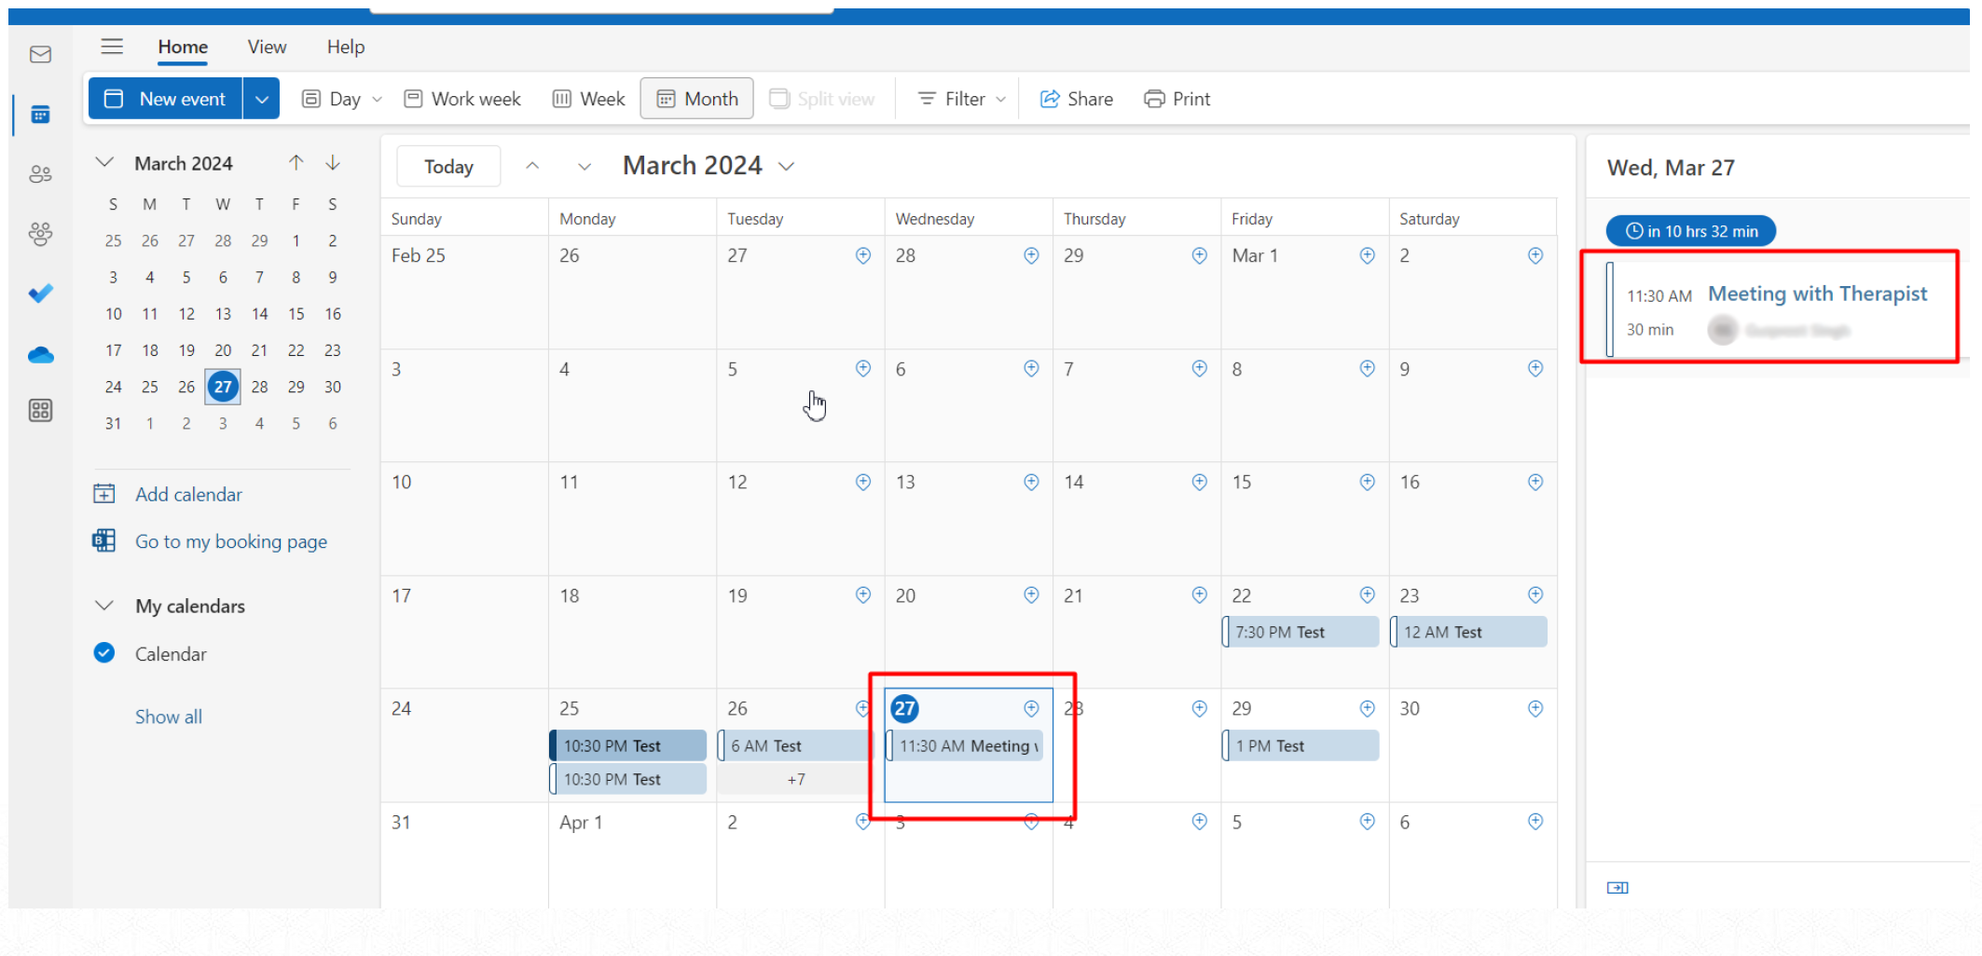The image size is (1982, 956).
Task: Collapse the My calendars section
Action: [x=104, y=606]
